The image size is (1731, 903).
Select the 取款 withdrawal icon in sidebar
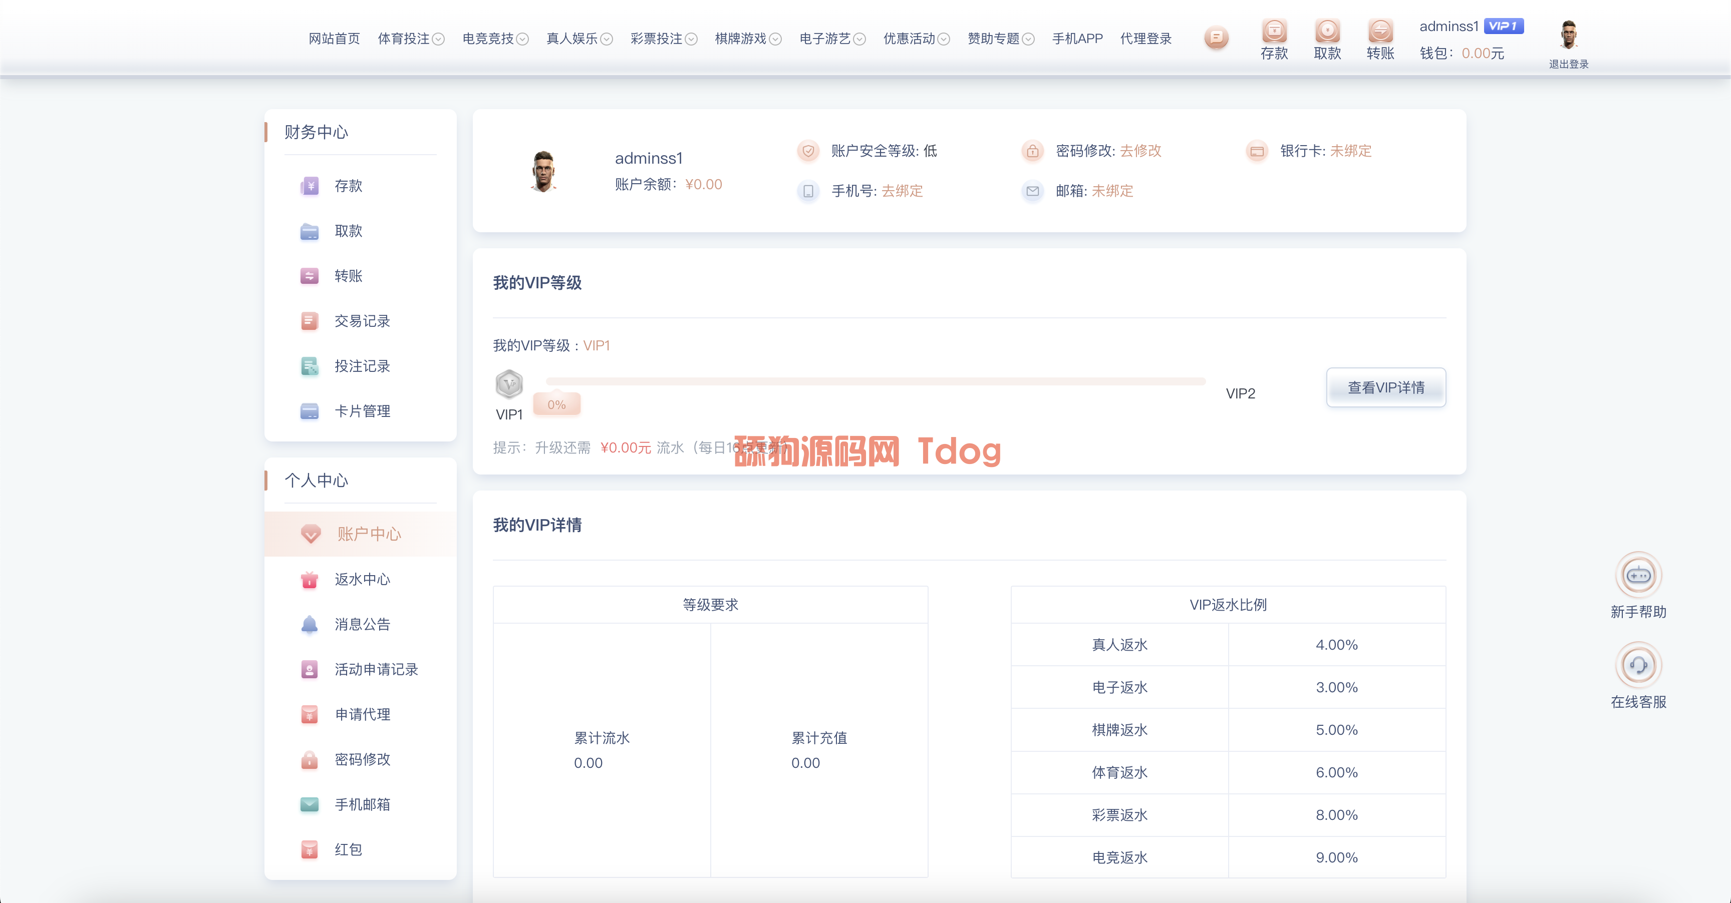(310, 231)
